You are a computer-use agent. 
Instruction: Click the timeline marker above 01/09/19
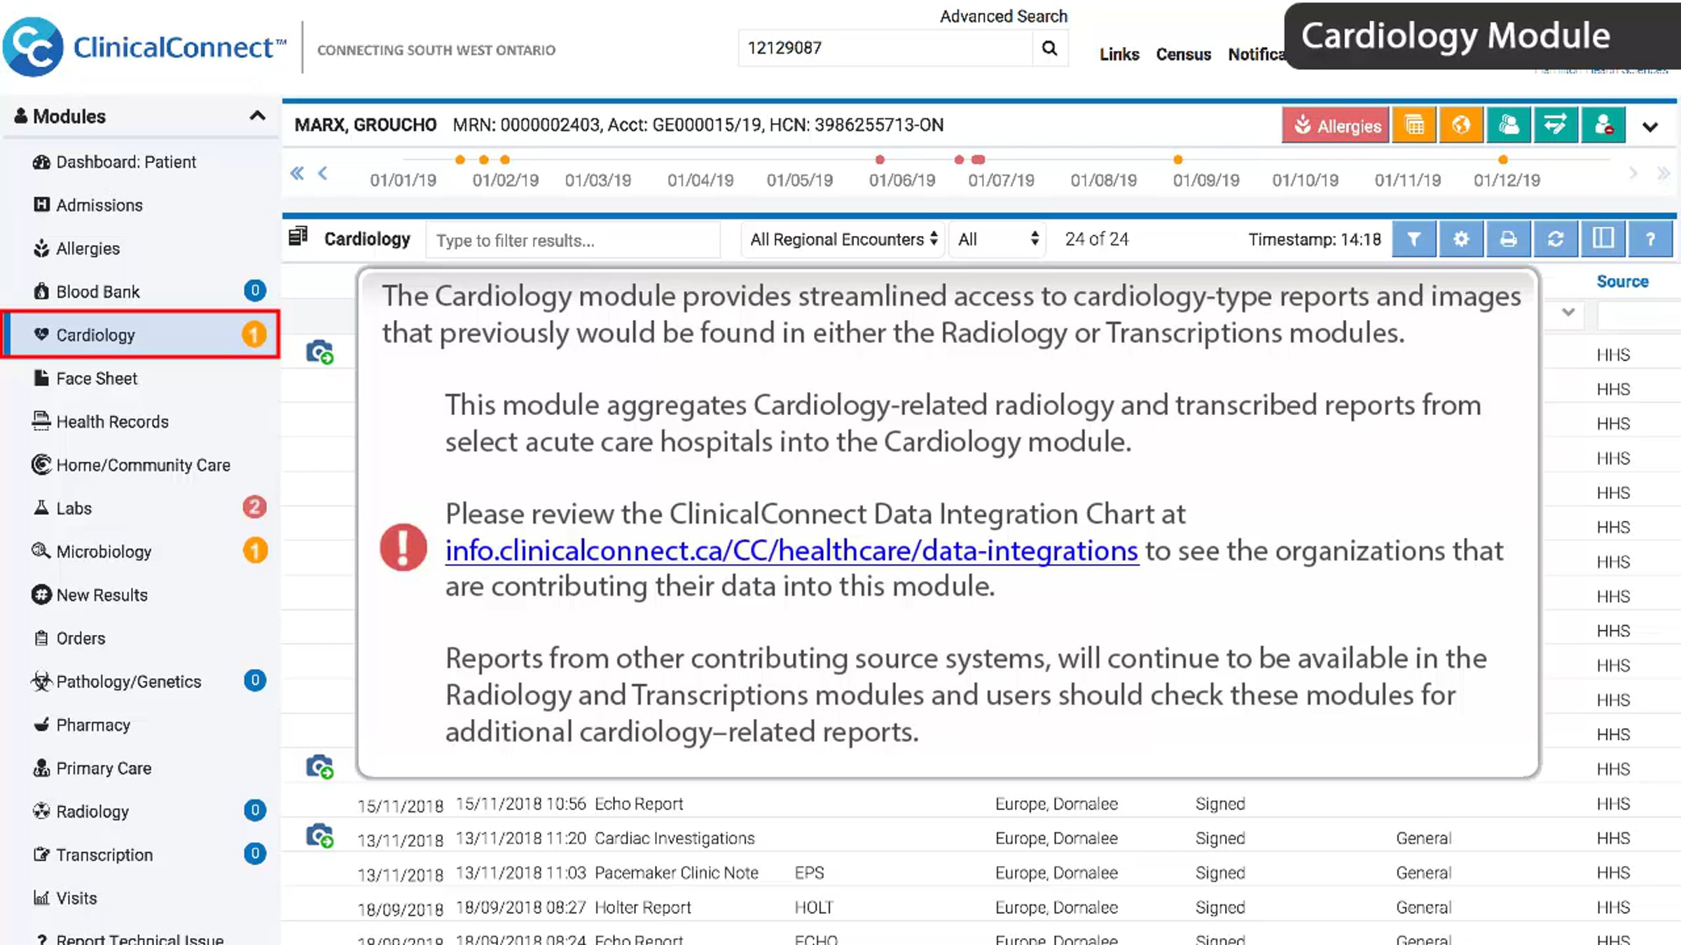1178,160
